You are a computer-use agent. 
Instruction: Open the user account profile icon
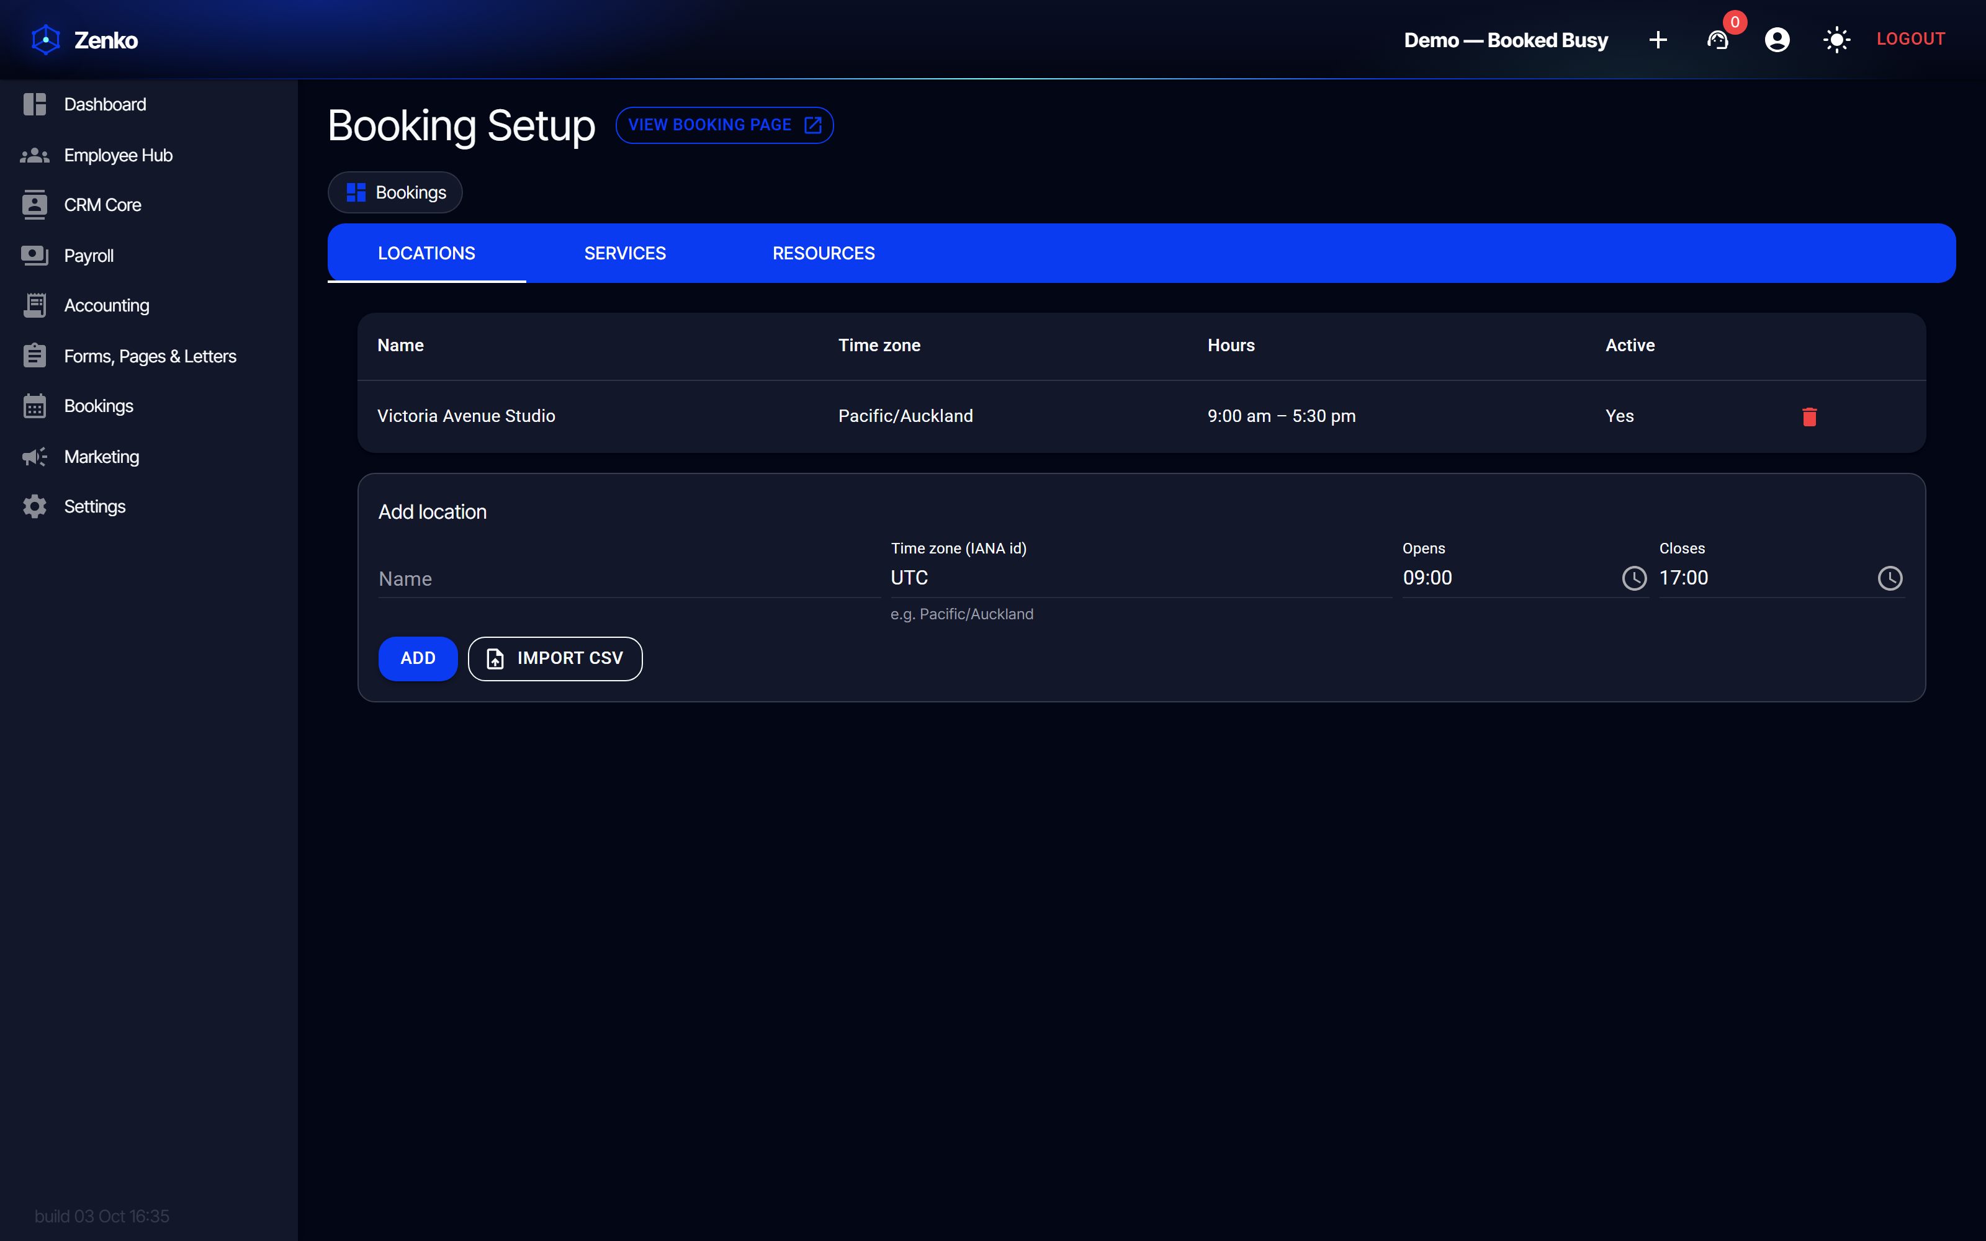point(1777,39)
